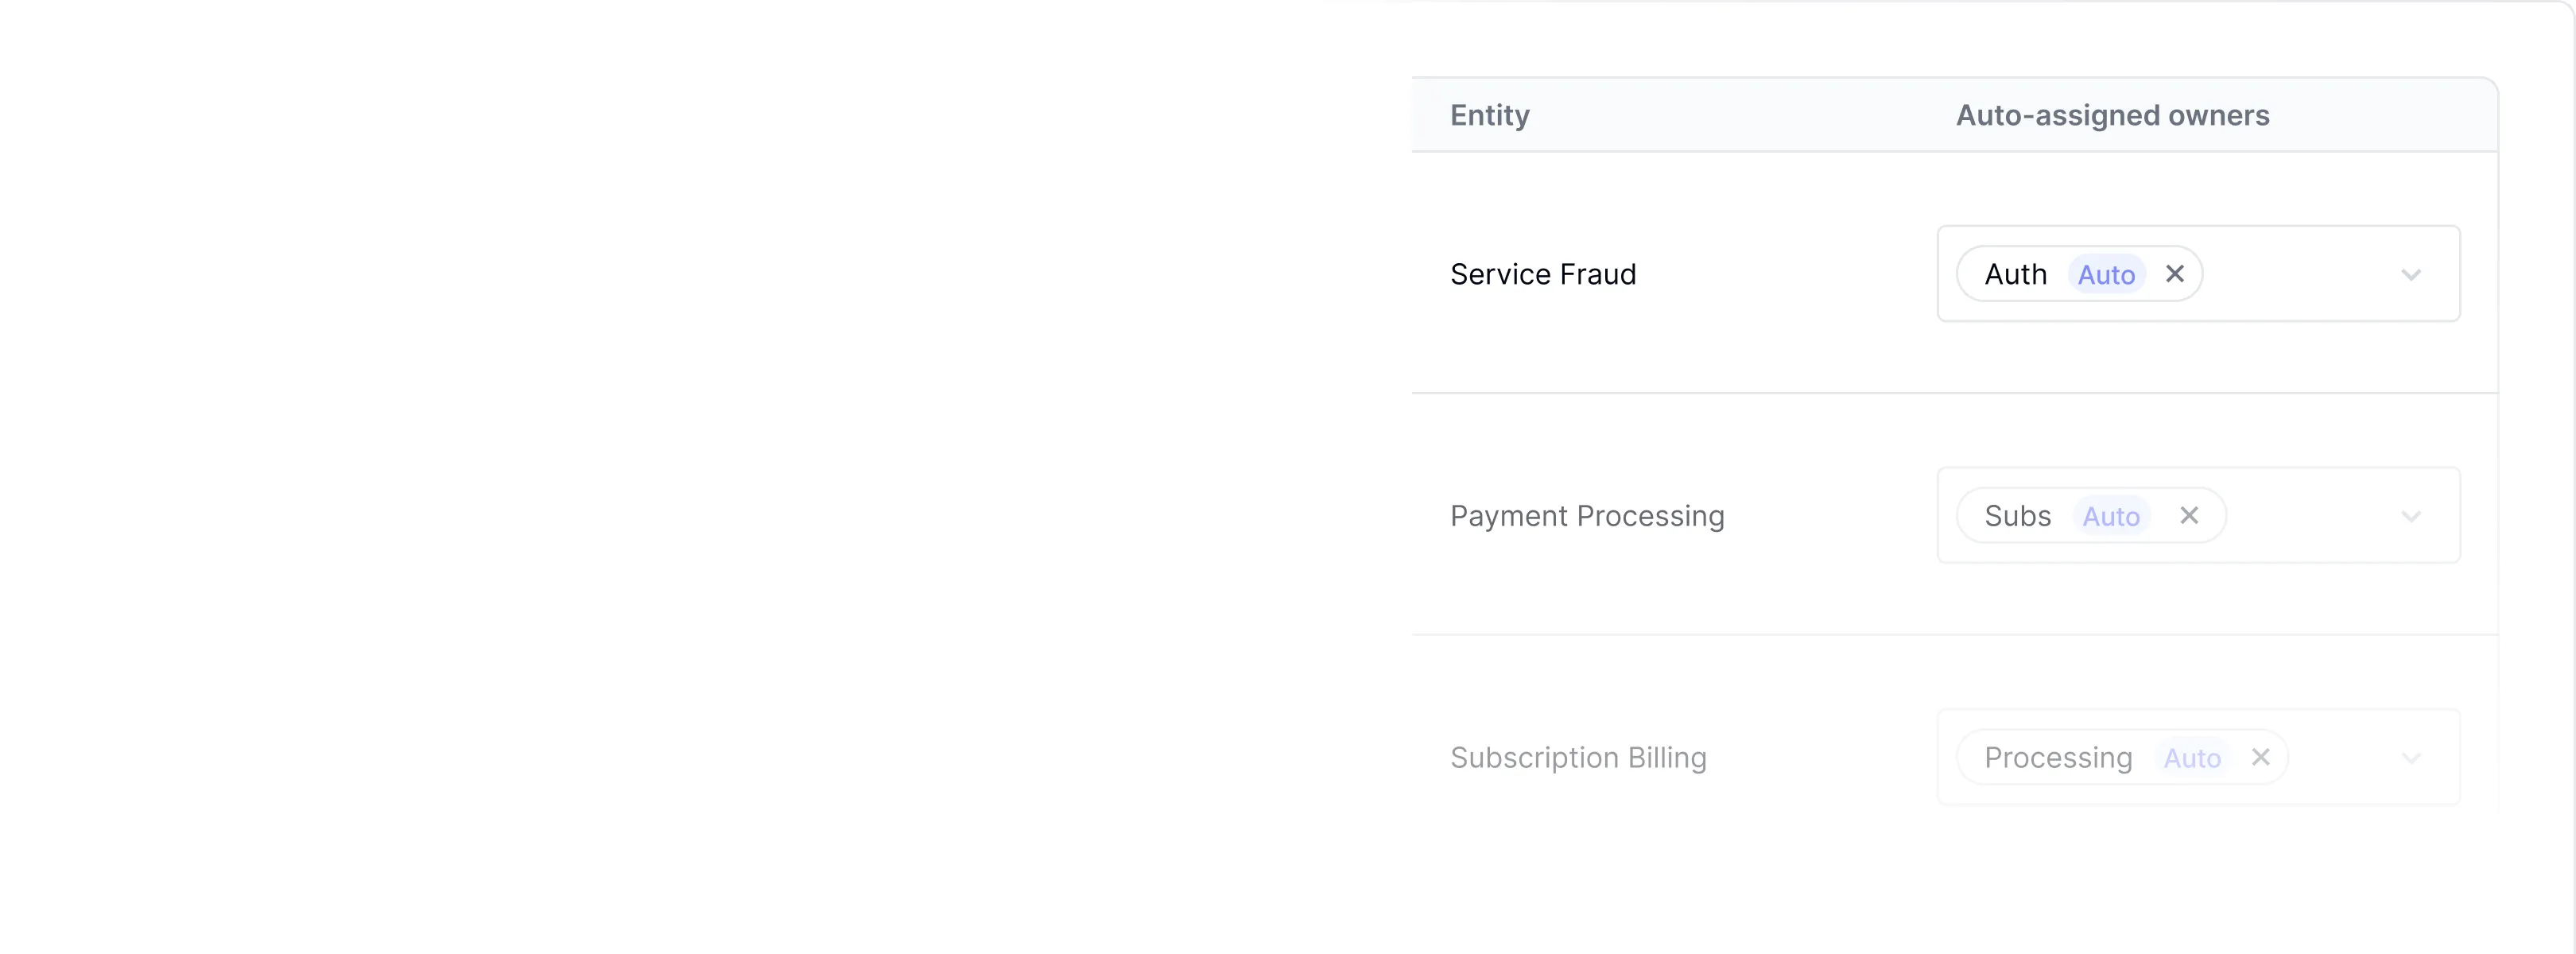This screenshot has height=954, width=2576.
Task: Select the Payment Processing entity label
Action: pyautogui.click(x=1587, y=515)
